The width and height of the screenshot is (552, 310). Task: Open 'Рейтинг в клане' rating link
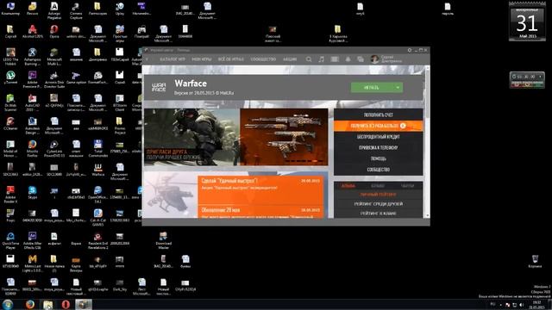pos(378,214)
